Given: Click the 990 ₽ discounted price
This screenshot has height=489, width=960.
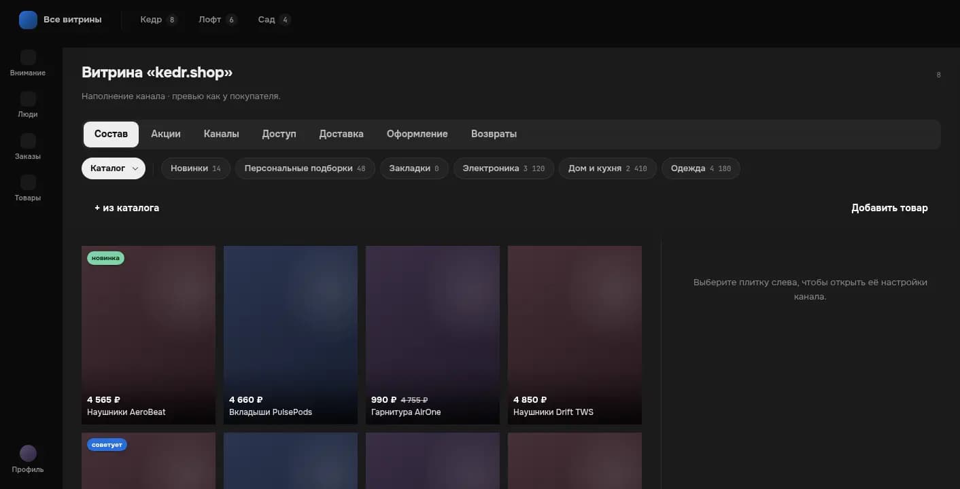Looking at the screenshot, I should click(384, 400).
